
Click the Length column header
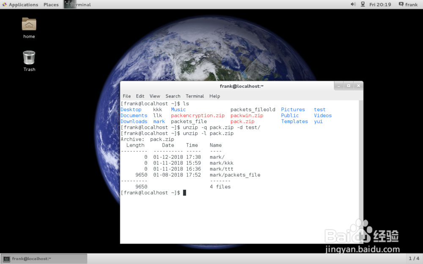click(x=135, y=145)
